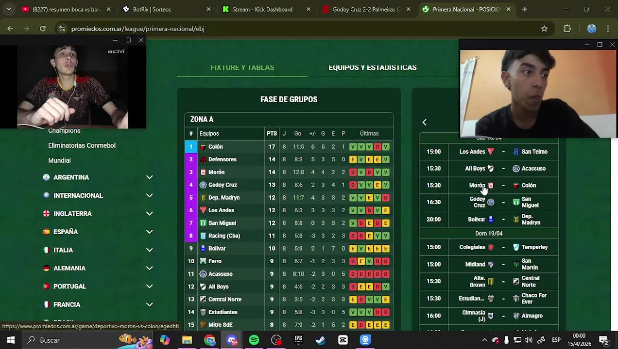Open Godoy Cruz team in standings table
Screen dimensions: 618x349
[x=223, y=185]
